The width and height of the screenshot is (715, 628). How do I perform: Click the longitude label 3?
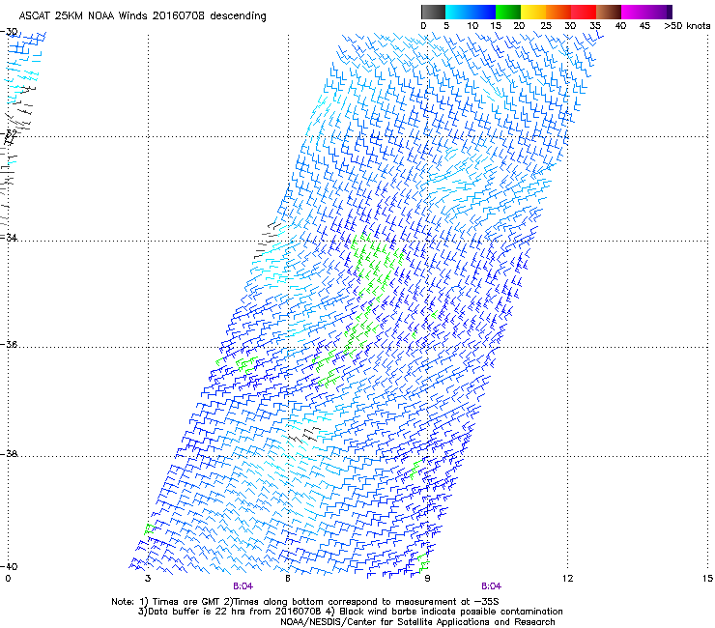tap(148, 579)
